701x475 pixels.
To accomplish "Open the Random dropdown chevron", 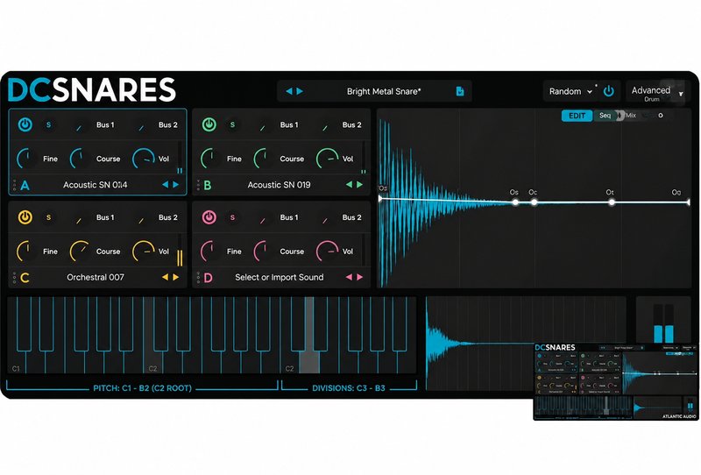I will point(590,92).
